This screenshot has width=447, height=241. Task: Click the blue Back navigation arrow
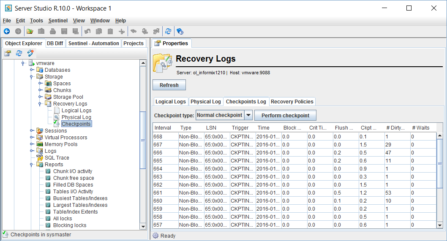[7, 31]
